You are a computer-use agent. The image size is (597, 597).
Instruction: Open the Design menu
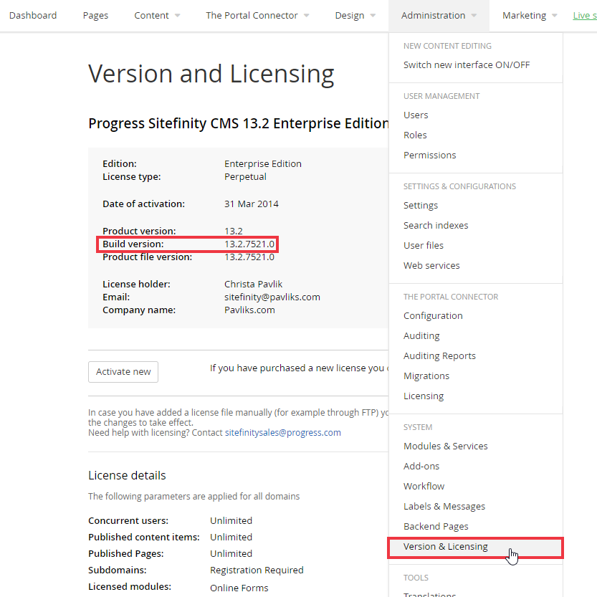350,15
